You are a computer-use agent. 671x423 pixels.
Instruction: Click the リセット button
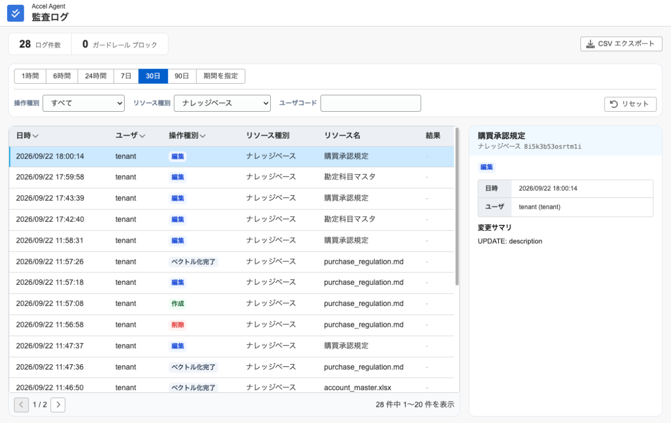point(630,104)
